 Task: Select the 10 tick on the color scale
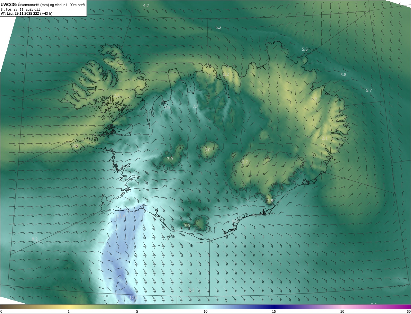click(x=205, y=311)
